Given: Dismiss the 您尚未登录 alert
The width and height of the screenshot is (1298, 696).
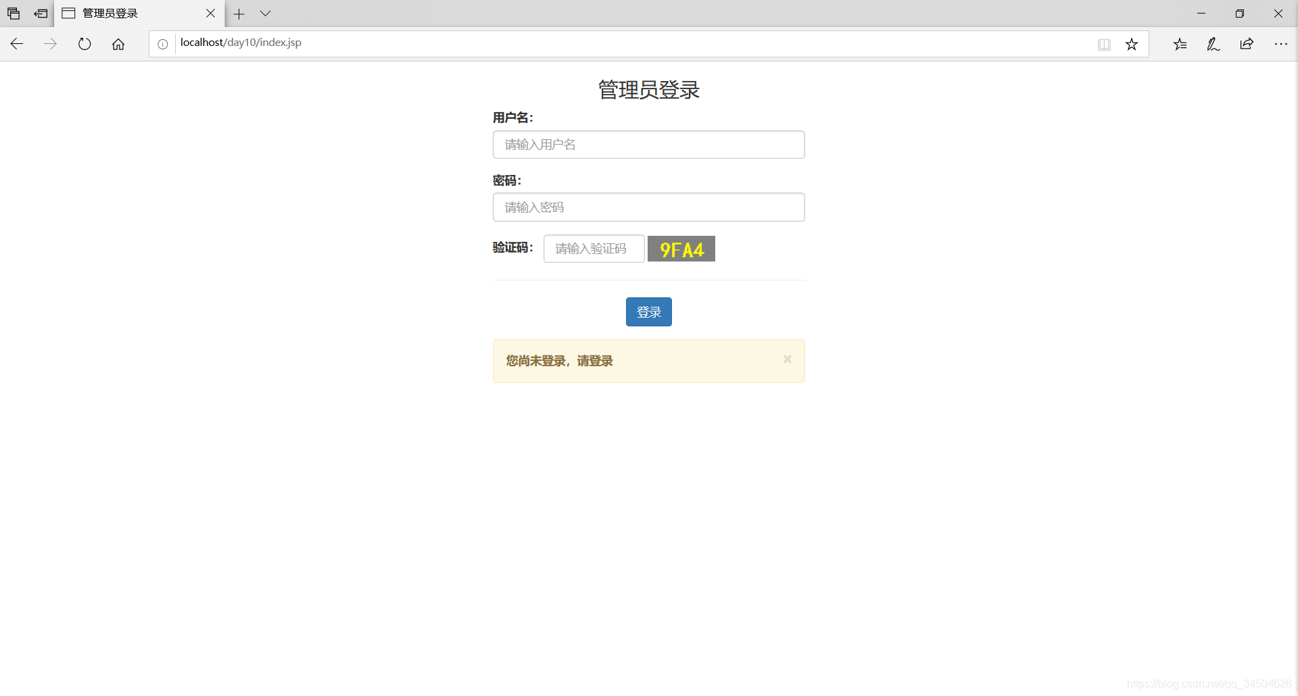Looking at the screenshot, I should [788, 359].
